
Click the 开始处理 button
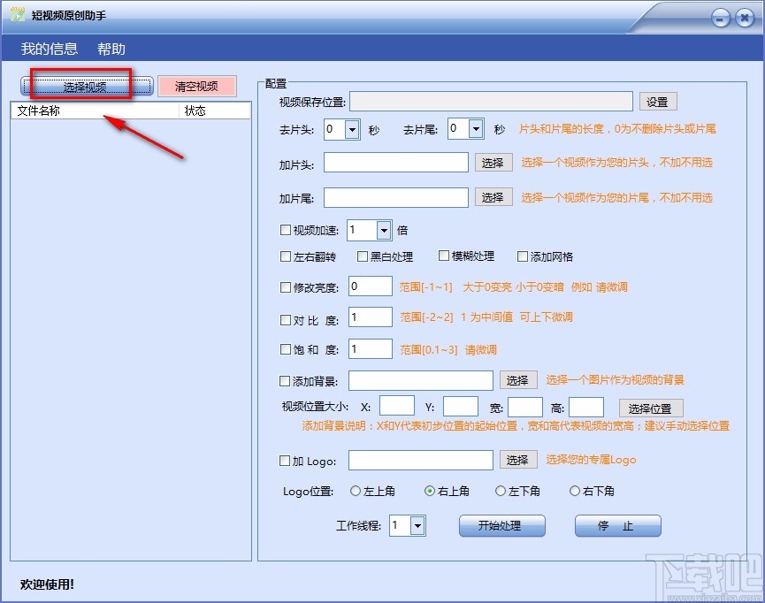pyautogui.click(x=502, y=526)
